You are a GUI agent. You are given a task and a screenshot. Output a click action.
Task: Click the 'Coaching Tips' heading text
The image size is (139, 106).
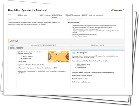coord(82,53)
